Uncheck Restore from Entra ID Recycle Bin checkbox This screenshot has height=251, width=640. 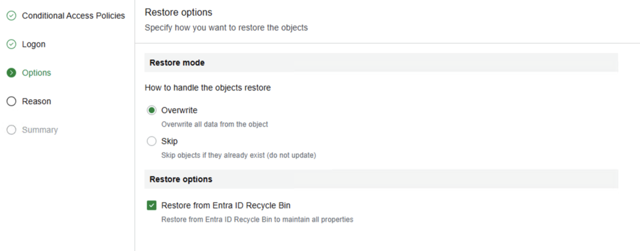(151, 205)
